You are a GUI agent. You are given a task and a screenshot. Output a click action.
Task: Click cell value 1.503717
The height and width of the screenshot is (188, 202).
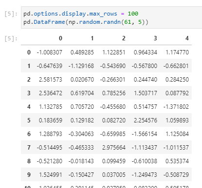(146, 93)
